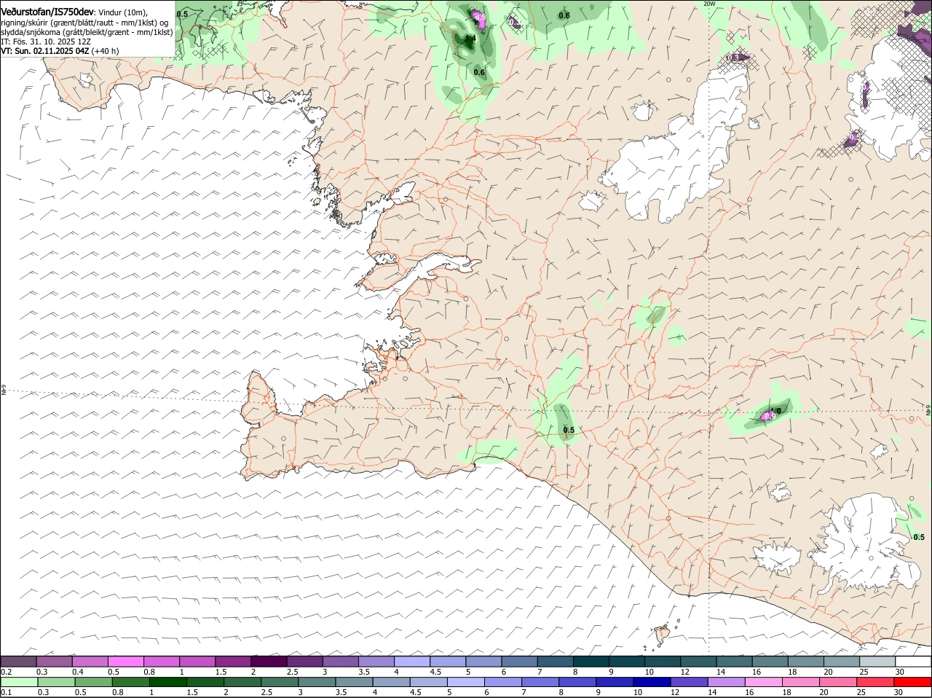Pick the medium green 0.5–0.8 swatch in the rain legend
This screenshot has width=932, height=698.
[93, 682]
